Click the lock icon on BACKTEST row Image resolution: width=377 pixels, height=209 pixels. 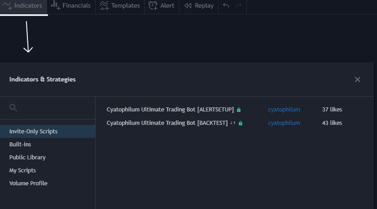click(x=241, y=123)
